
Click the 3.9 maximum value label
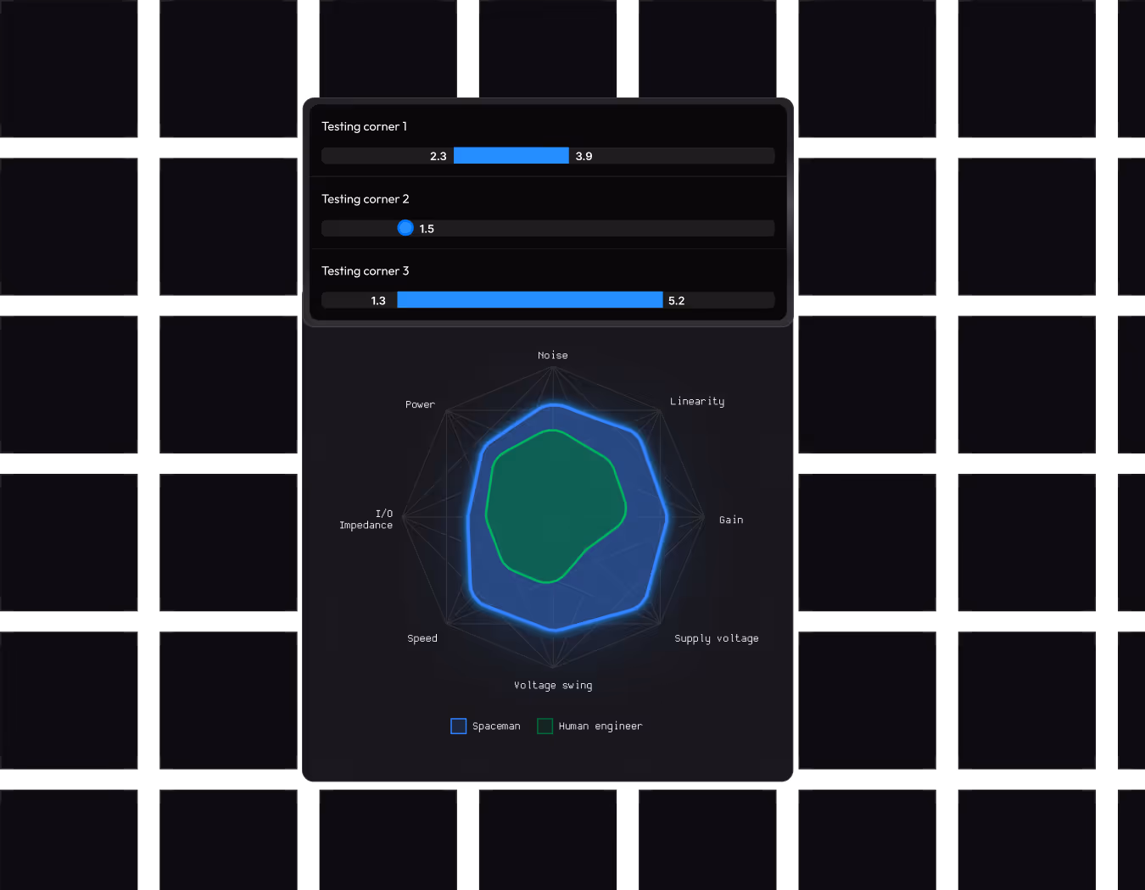tap(584, 157)
